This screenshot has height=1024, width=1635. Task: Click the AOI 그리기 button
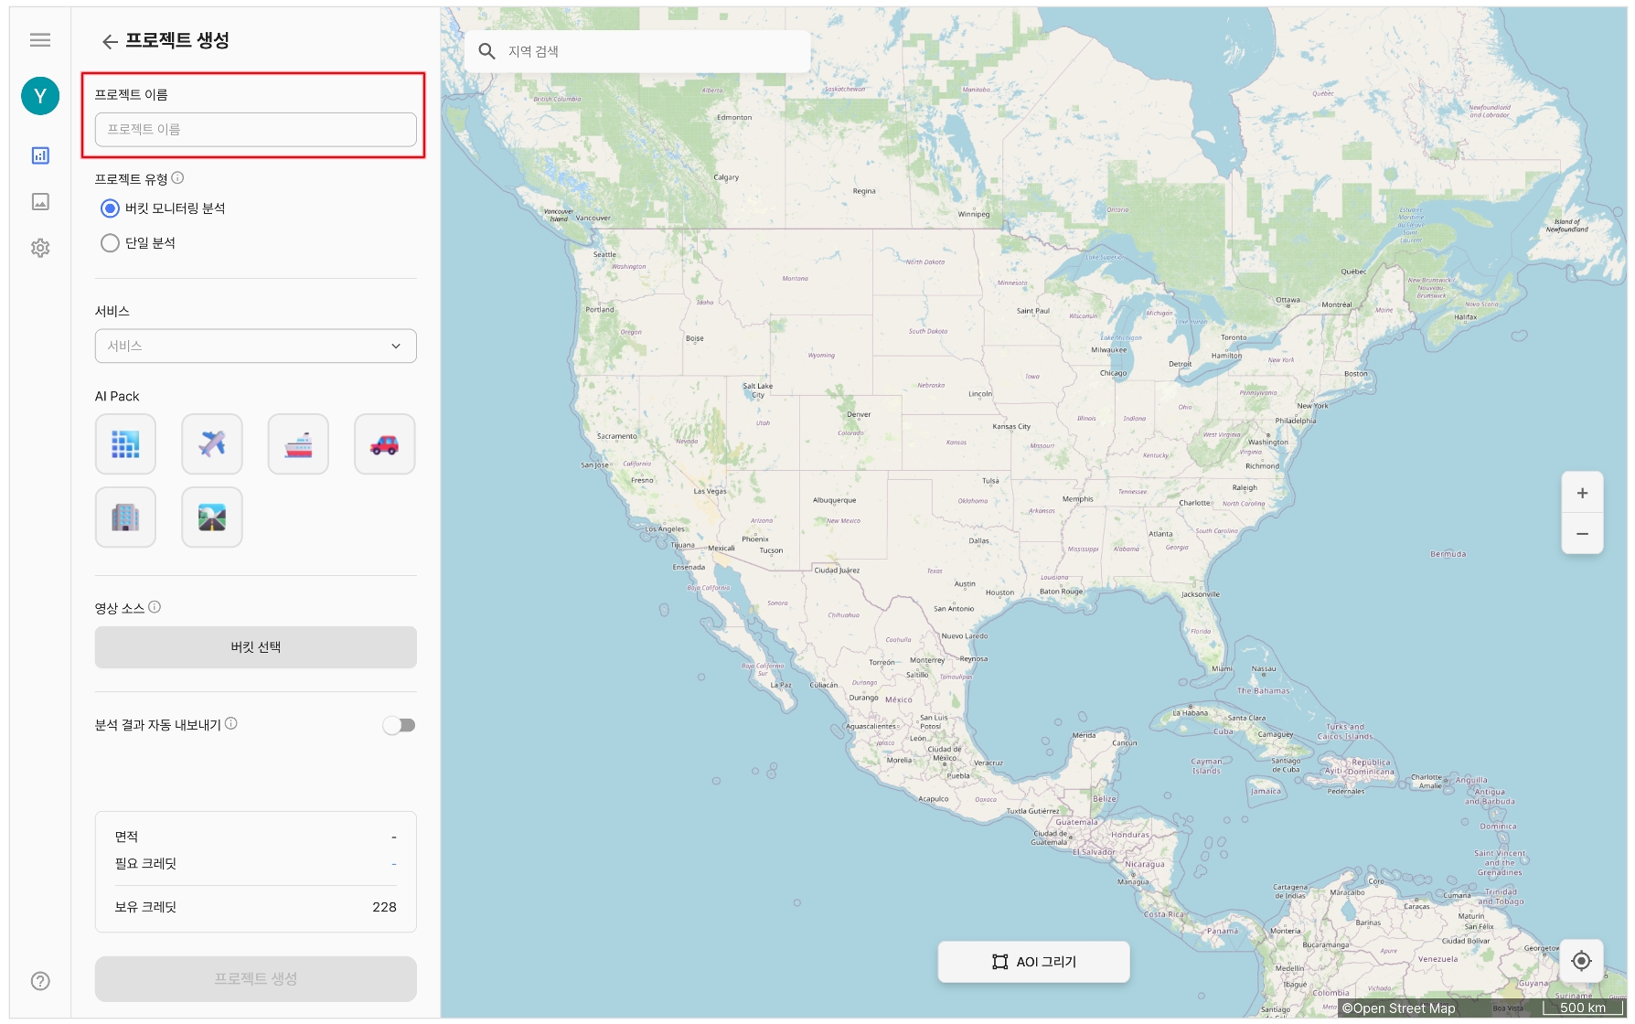[x=1033, y=962]
